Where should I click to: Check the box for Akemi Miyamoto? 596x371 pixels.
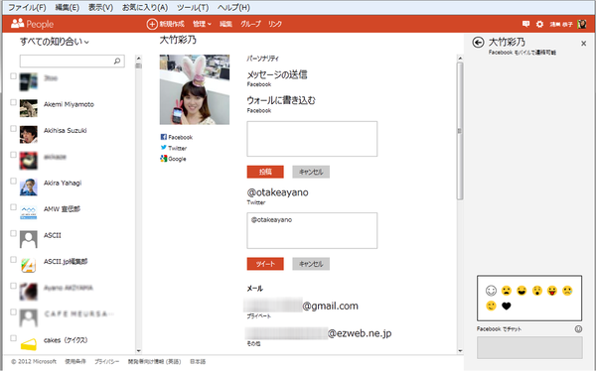[13, 102]
